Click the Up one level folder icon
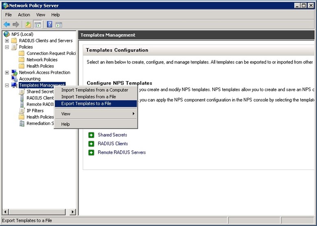 tap(28, 25)
